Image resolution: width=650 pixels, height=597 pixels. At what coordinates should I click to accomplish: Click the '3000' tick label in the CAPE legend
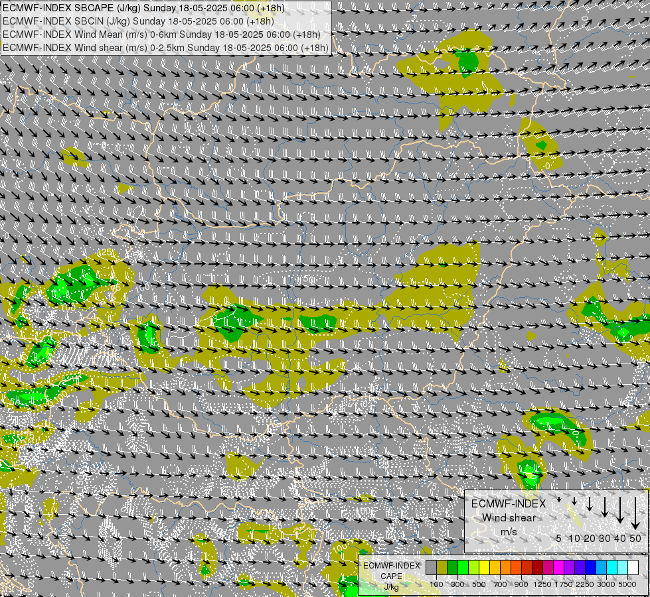[x=606, y=584]
